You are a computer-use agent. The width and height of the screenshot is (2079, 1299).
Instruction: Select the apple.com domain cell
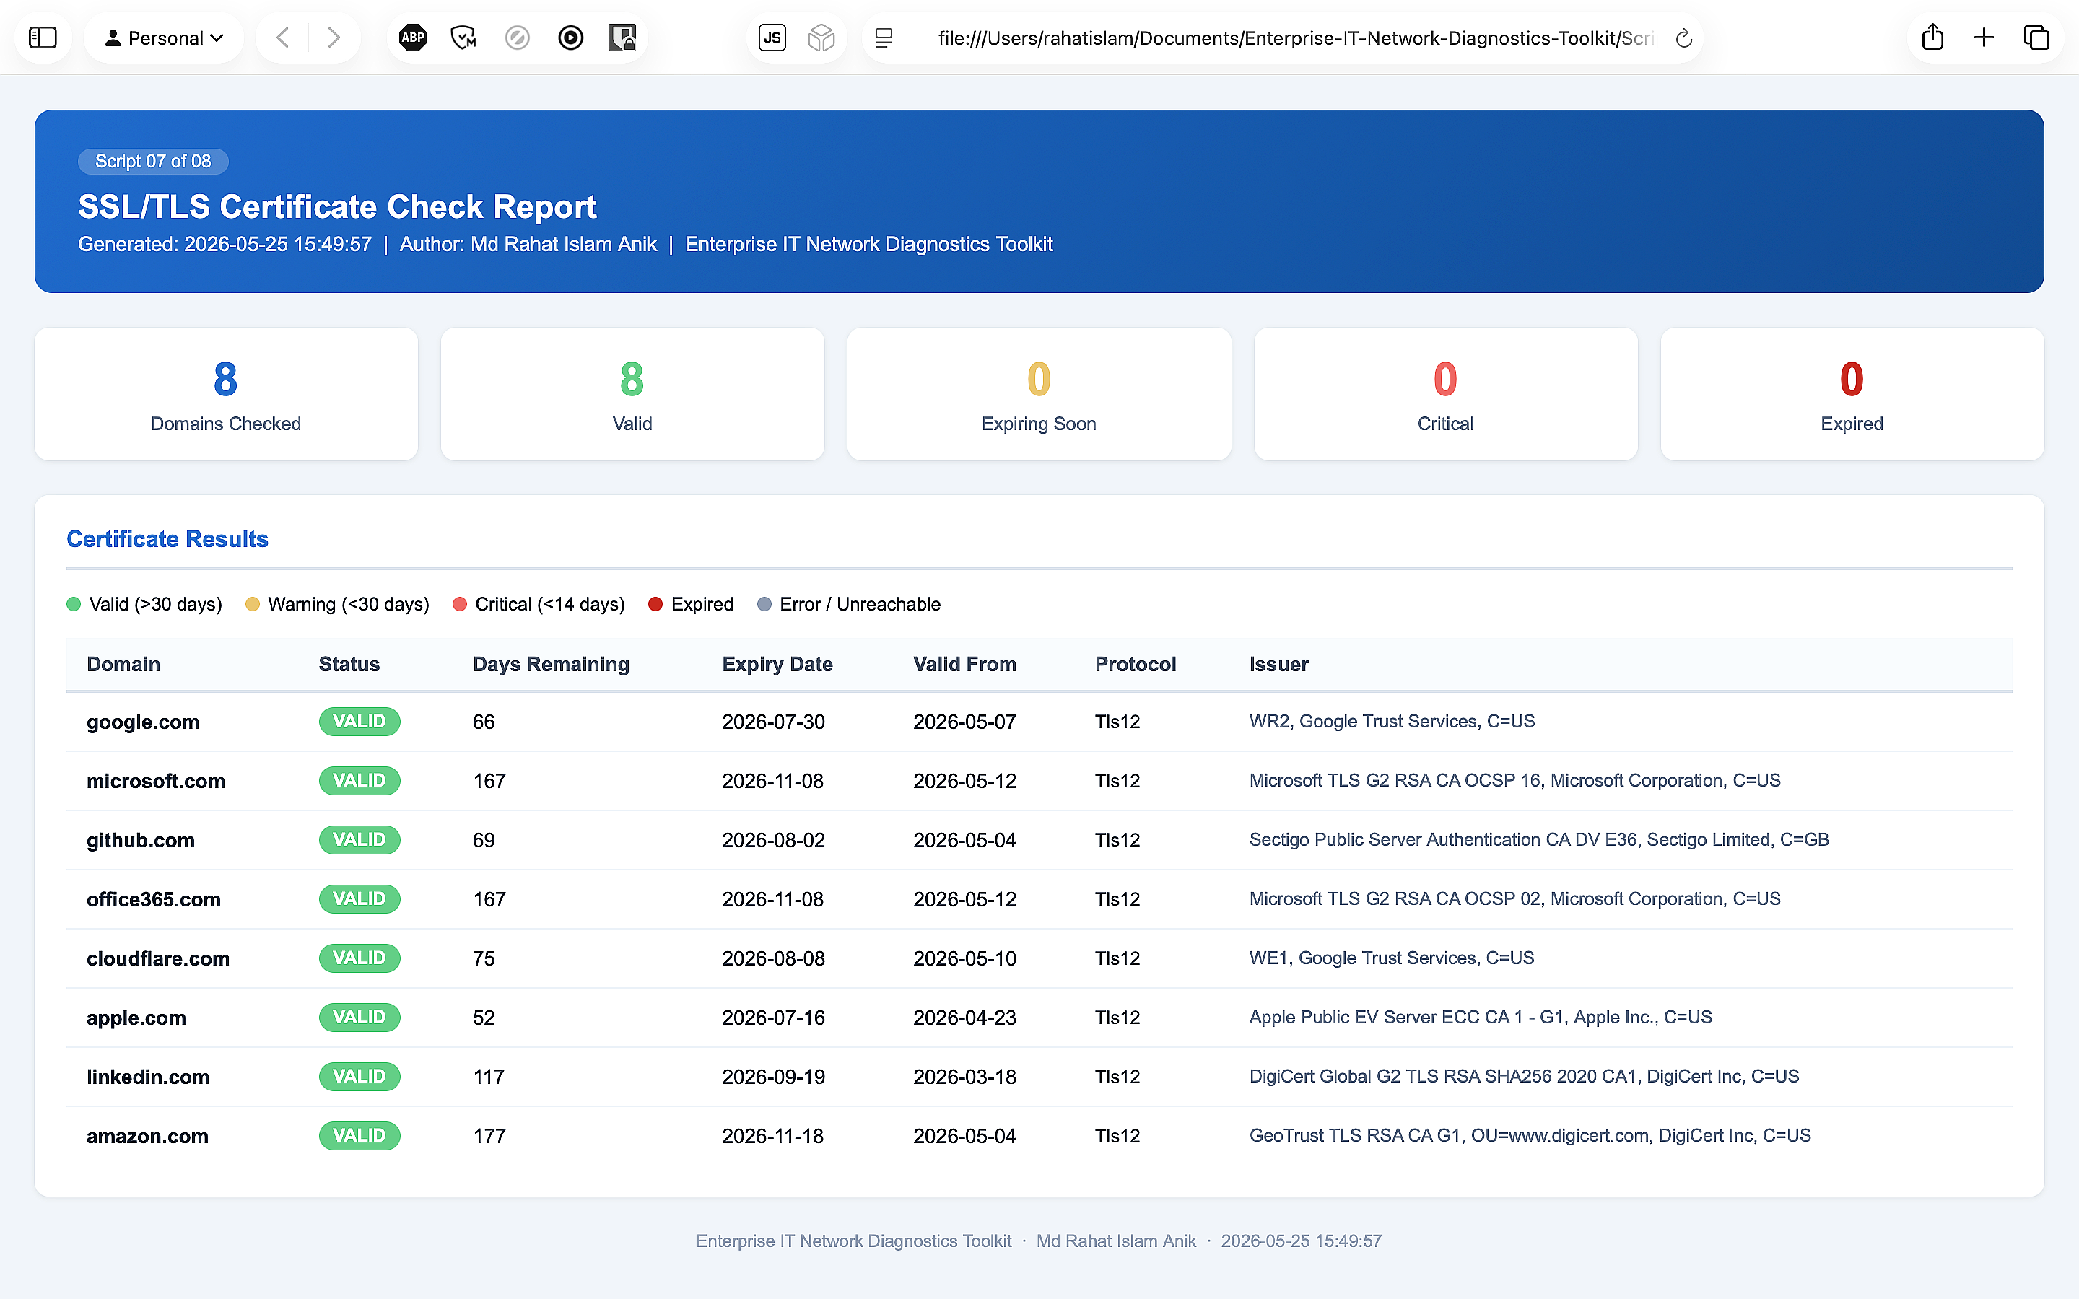136,1019
